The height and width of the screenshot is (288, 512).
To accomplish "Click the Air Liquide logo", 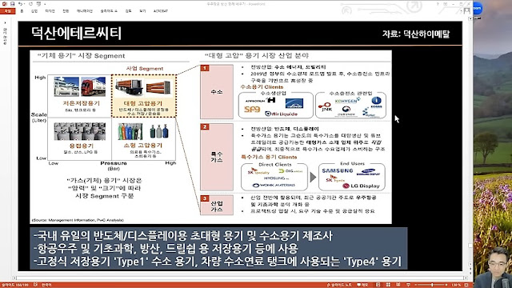I will click(281, 114).
